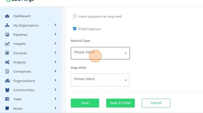The image size is (203, 113).
Task: Click the My Organization hierarchy icon
Action: click(x=7, y=25)
